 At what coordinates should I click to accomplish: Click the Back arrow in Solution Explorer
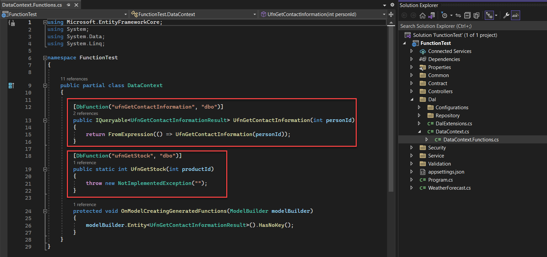(x=404, y=15)
